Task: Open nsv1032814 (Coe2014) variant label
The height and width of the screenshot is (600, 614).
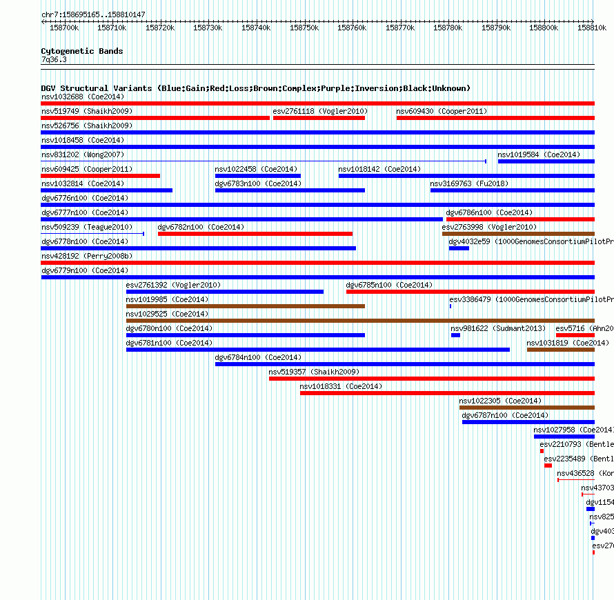Action: [83, 183]
